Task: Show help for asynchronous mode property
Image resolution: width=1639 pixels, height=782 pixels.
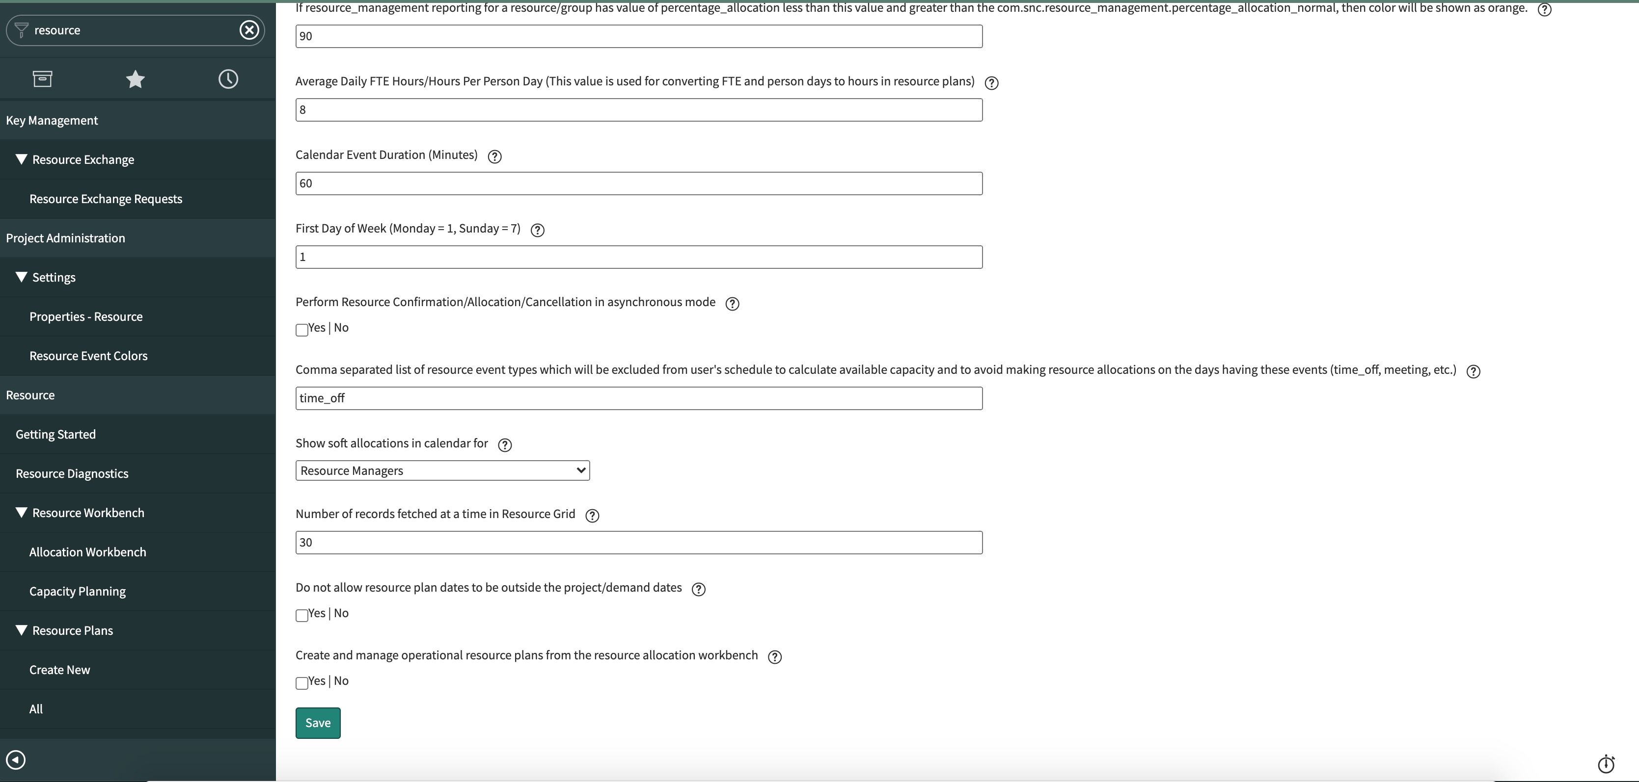Action: click(732, 304)
